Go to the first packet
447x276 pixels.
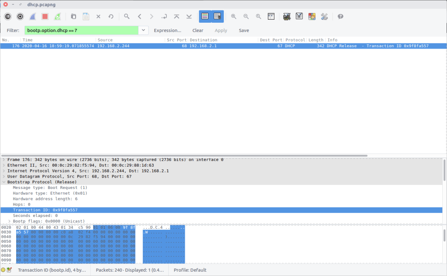[177, 17]
